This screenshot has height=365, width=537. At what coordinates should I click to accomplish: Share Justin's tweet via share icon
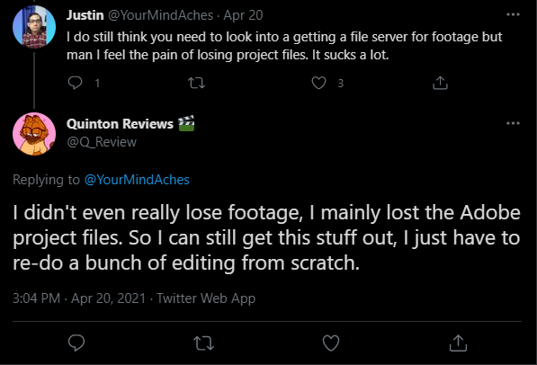[440, 83]
